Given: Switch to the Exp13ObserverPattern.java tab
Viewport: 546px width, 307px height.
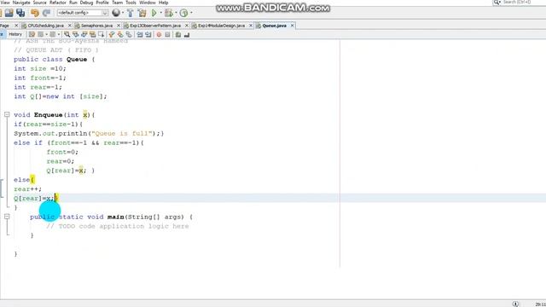Looking at the screenshot, I should [x=155, y=26].
